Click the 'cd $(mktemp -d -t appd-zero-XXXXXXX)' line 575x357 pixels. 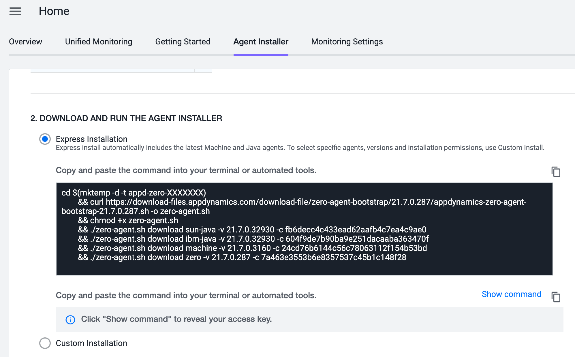(x=134, y=193)
